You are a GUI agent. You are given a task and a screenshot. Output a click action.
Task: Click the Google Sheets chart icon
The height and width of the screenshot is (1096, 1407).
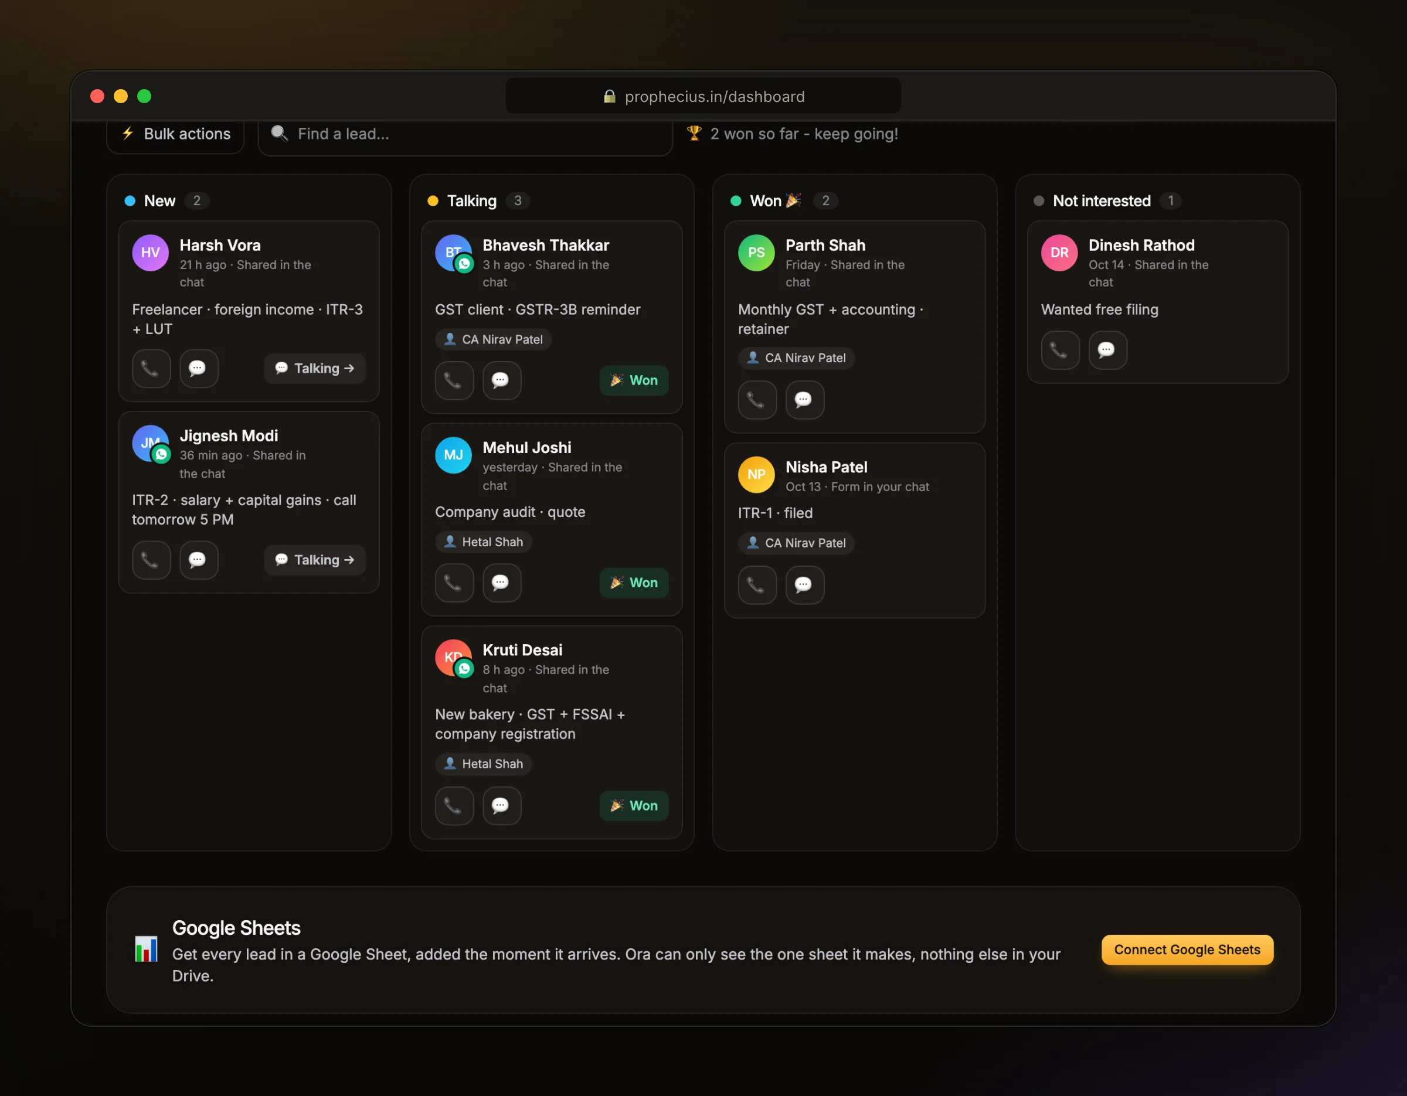[x=146, y=949]
